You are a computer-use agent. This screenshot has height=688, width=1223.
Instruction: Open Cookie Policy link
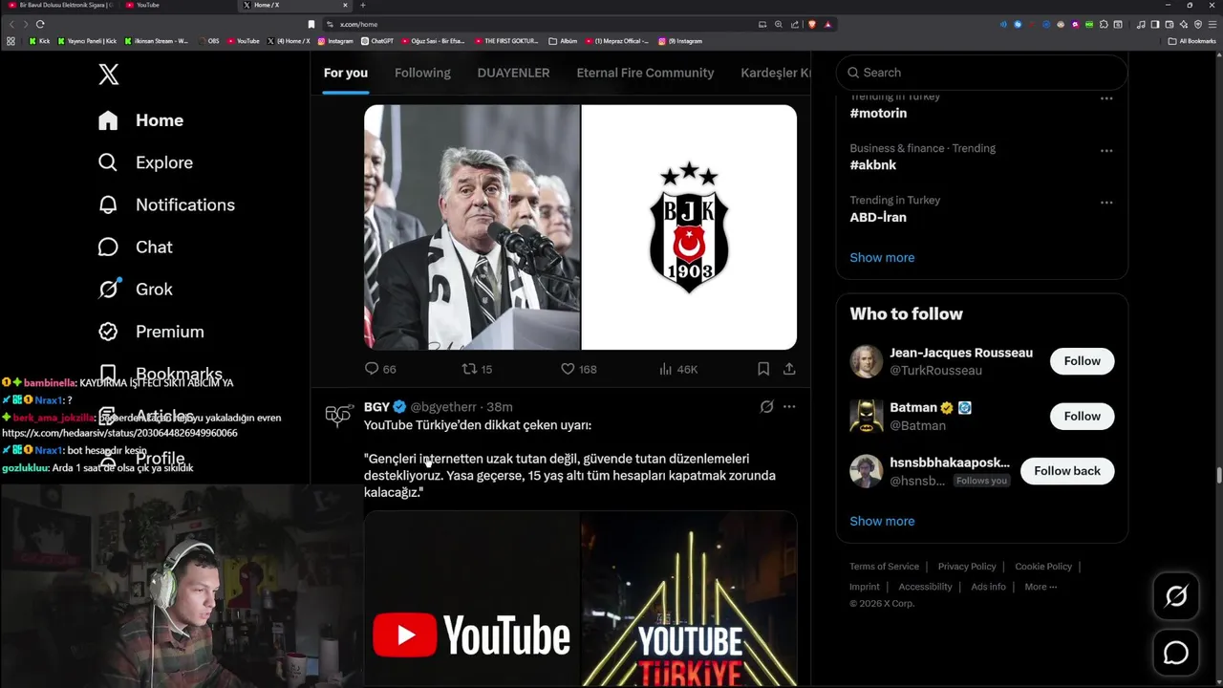pyautogui.click(x=1043, y=567)
